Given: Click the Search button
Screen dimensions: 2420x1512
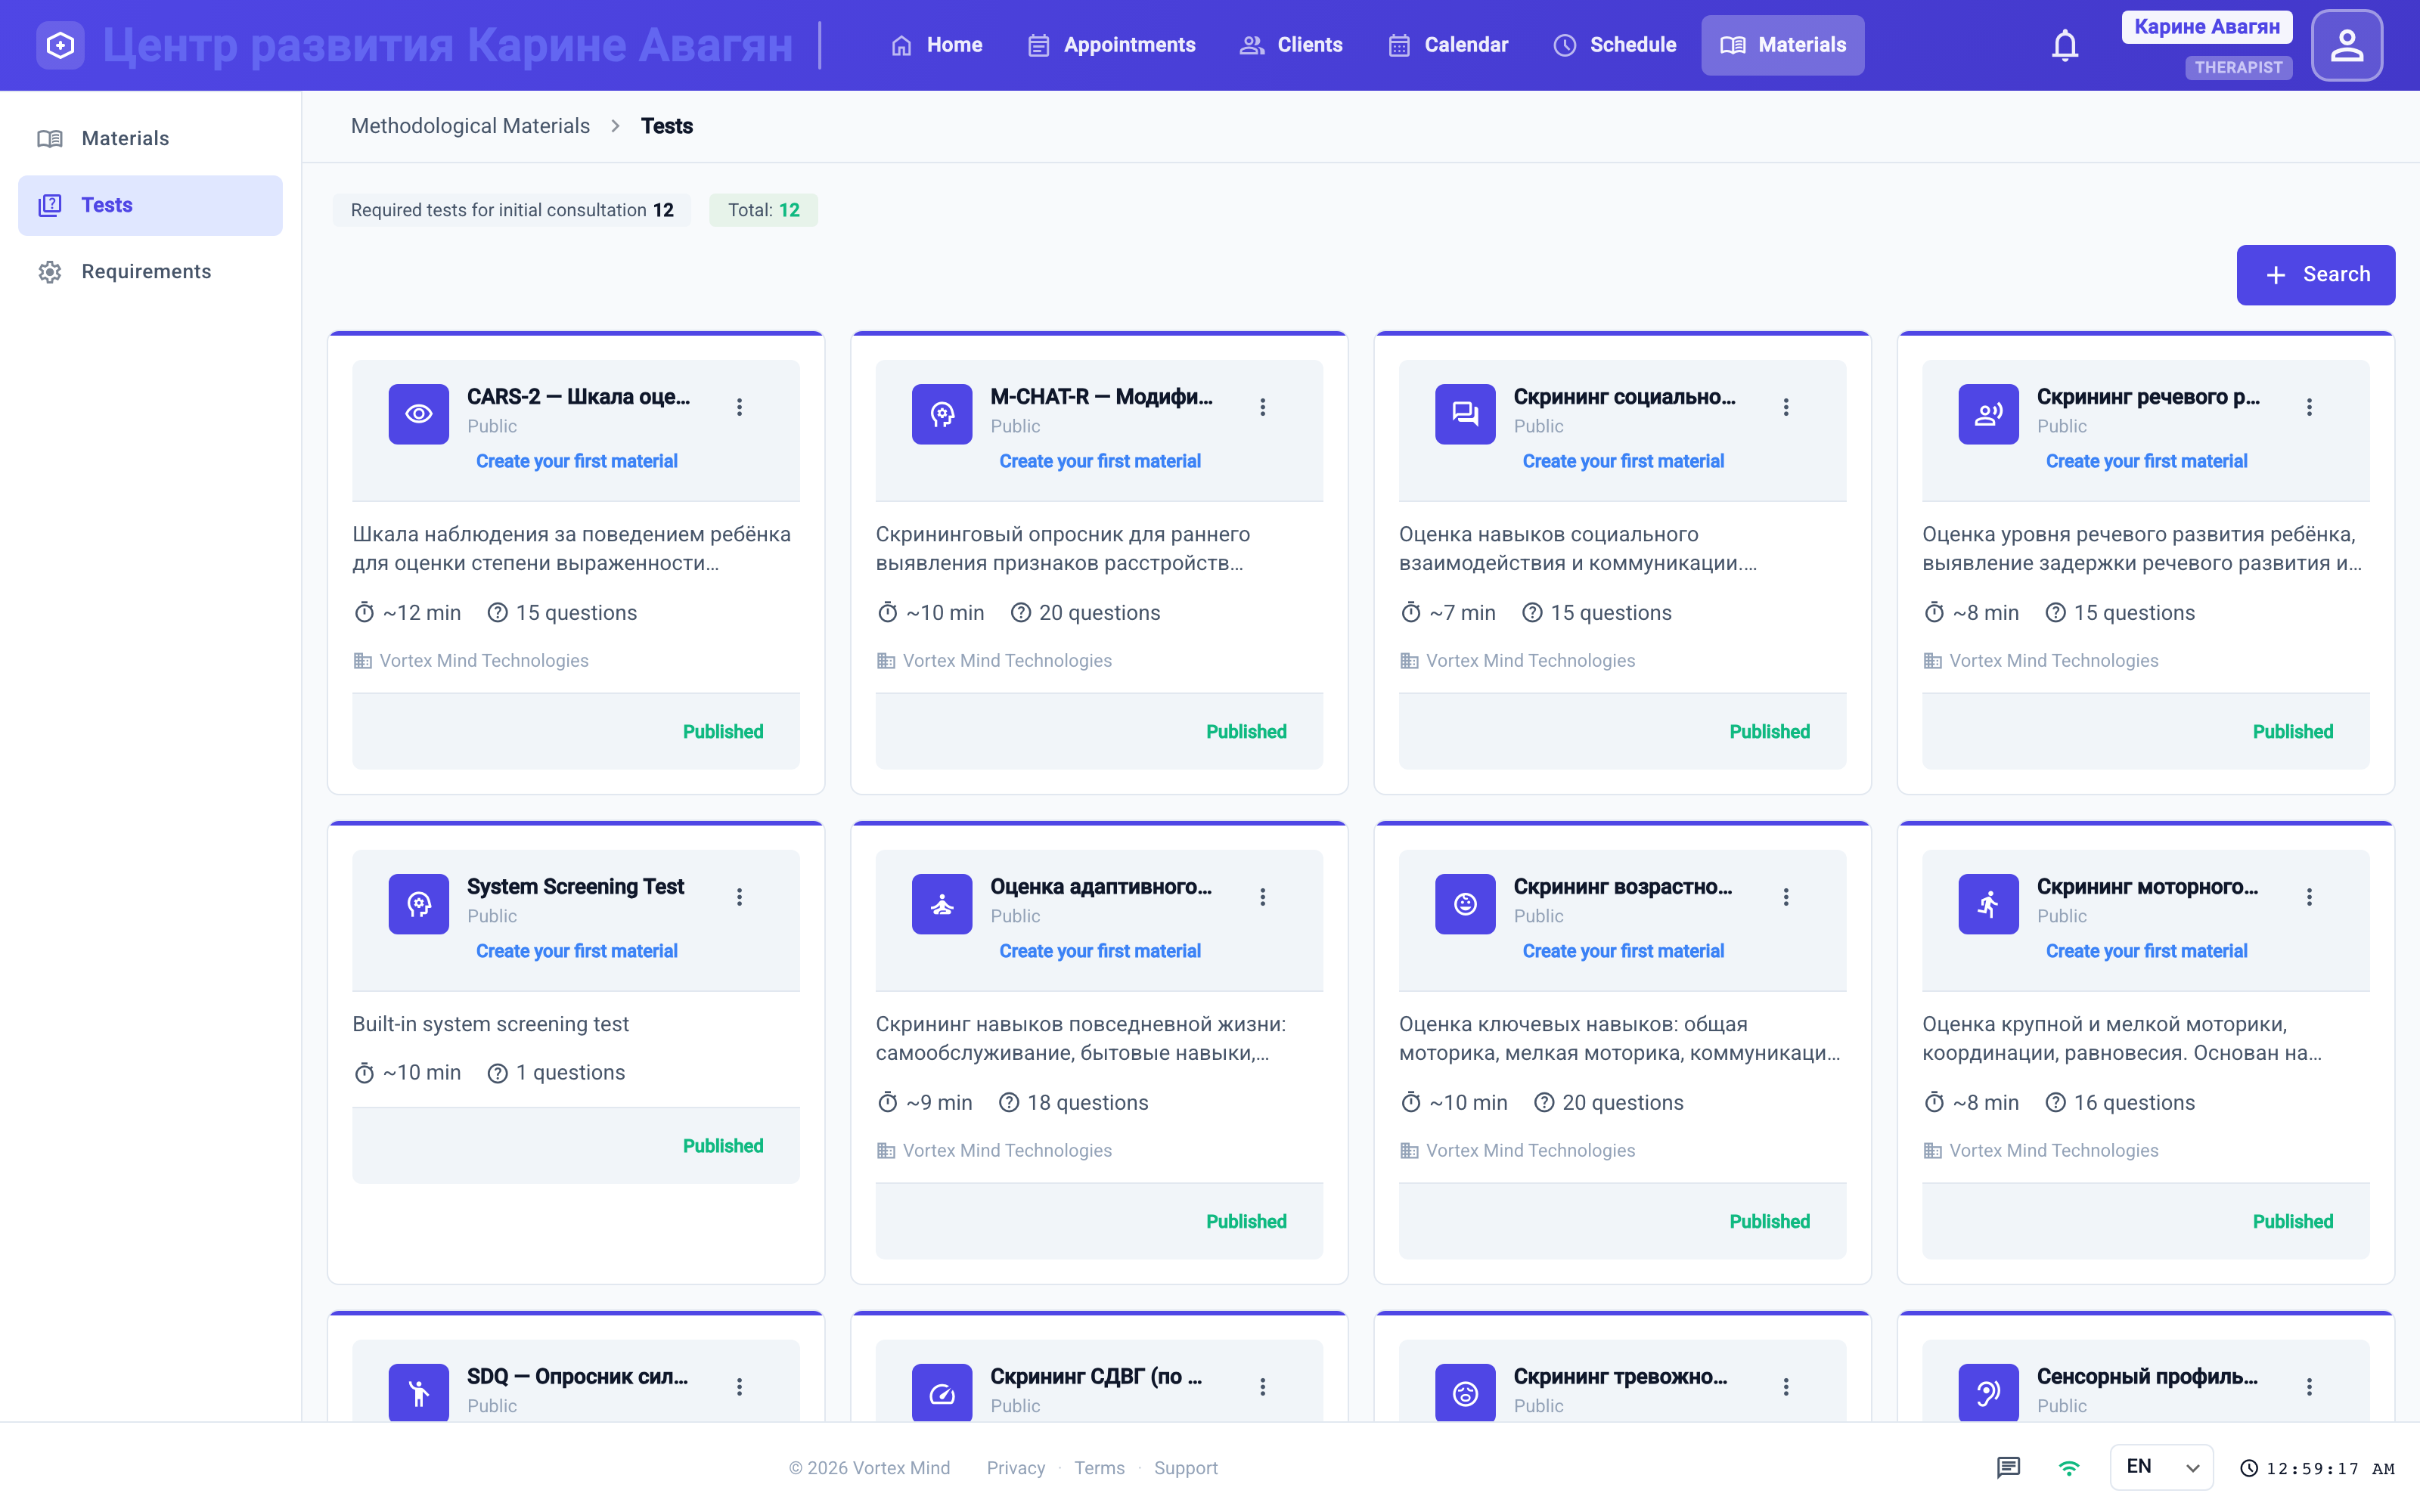Looking at the screenshot, I should pyautogui.click(x=2316, y=275).
